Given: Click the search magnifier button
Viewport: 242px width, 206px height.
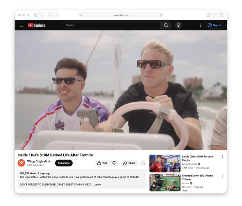Looking at the screenshot, I should pos(166,25).
